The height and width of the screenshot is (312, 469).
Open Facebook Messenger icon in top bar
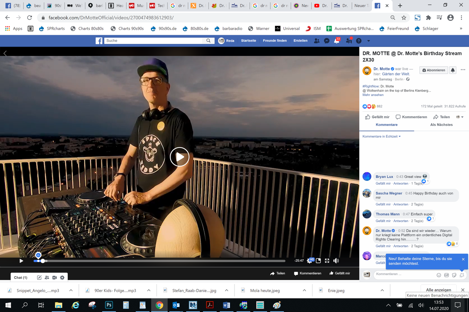(x=327, y=41)
